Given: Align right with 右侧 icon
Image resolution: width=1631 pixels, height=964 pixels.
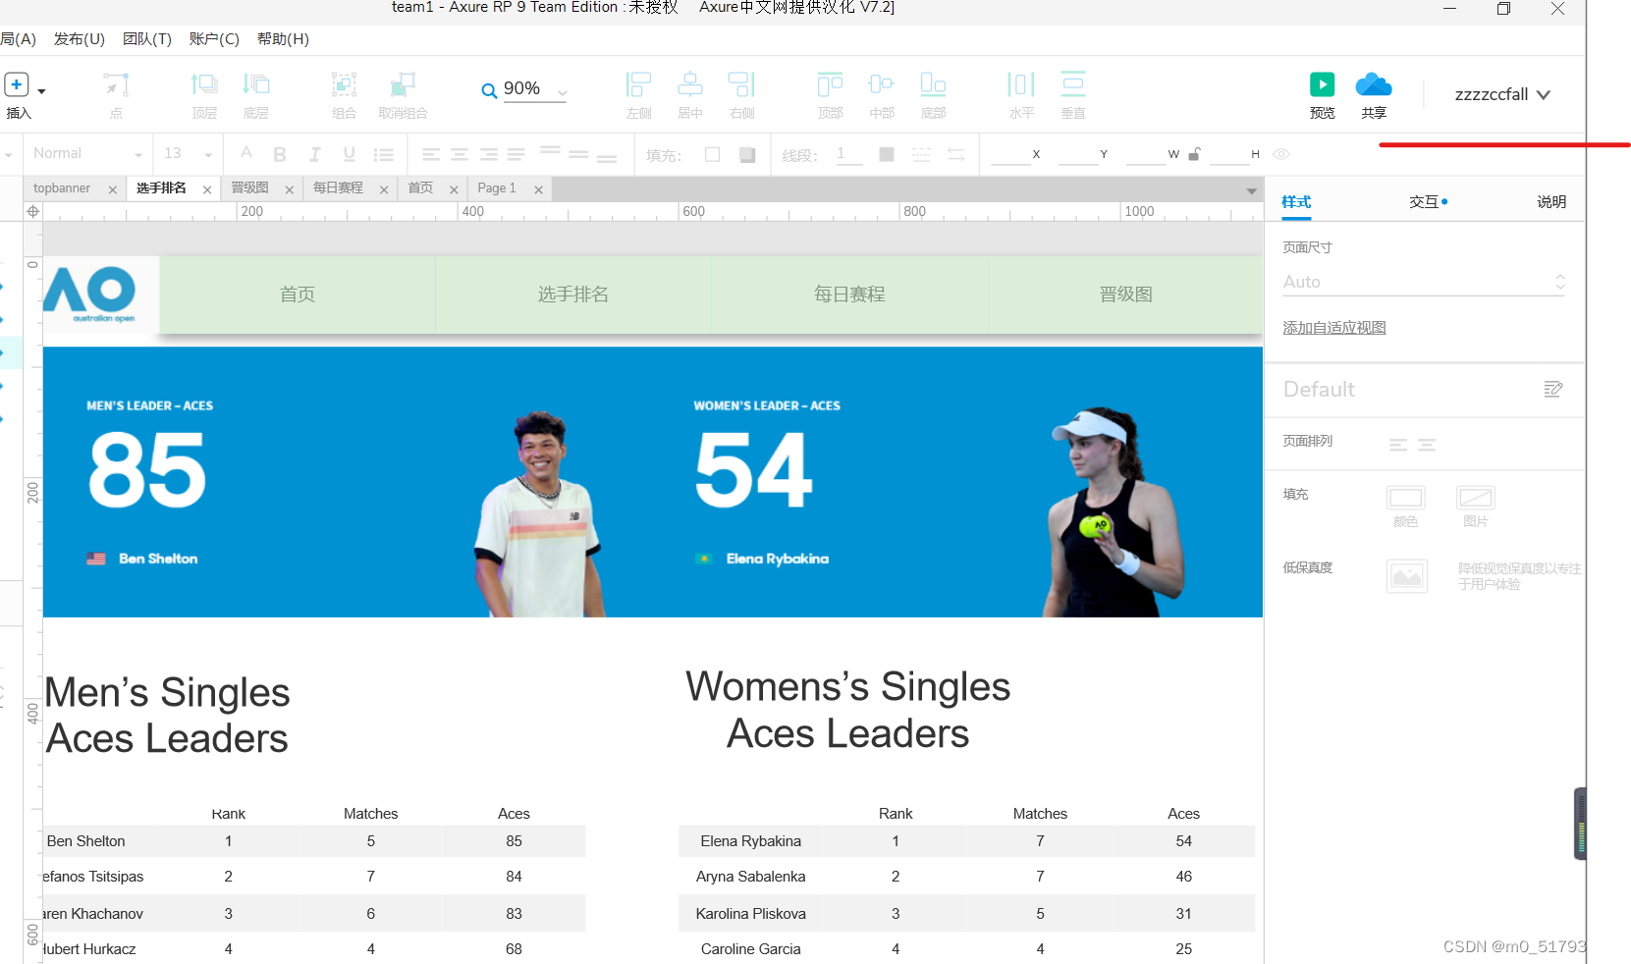Looking at the screenshot, I should 741,84.
